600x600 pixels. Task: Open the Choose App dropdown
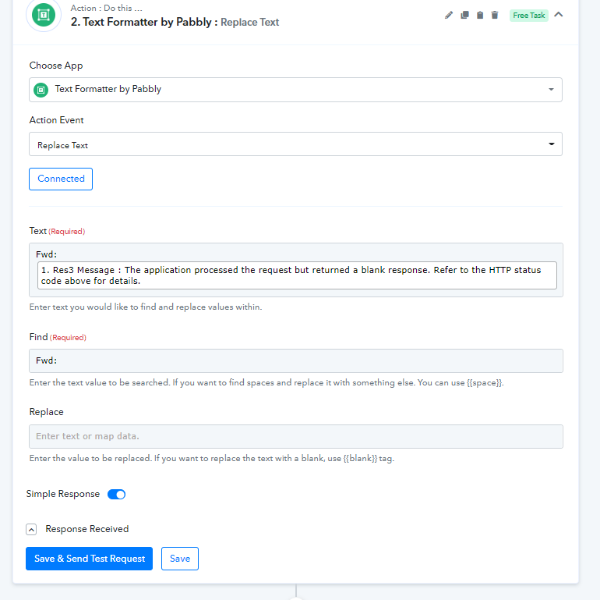click(295, 90)
